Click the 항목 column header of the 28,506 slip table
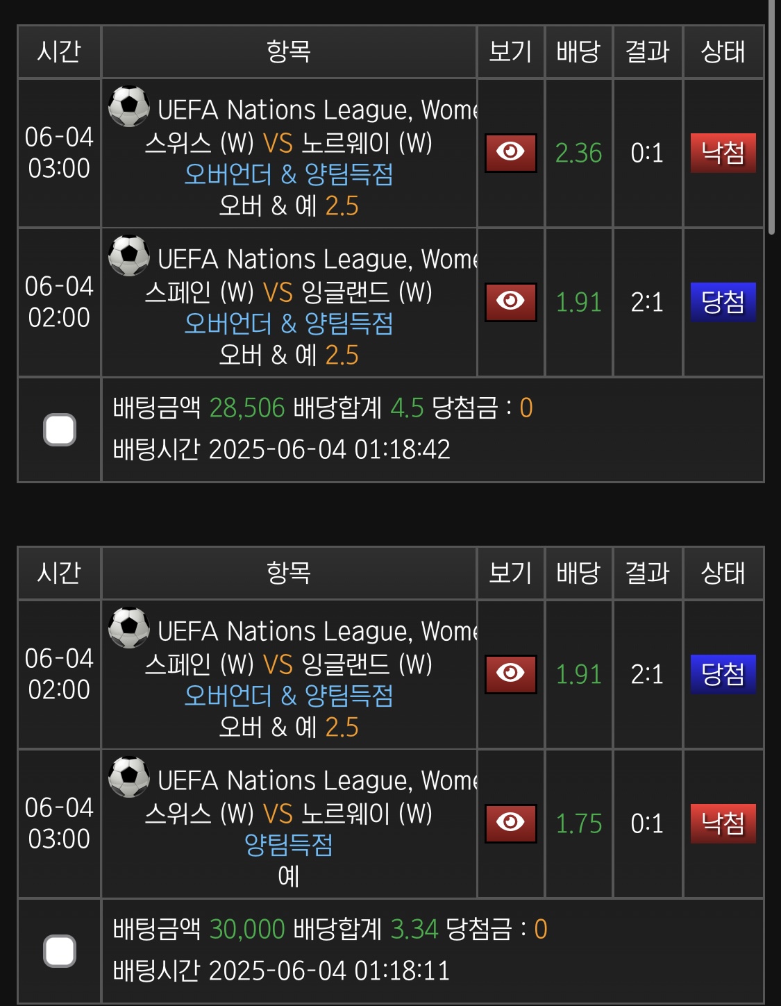 289,52
